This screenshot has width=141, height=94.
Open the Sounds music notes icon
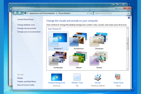point(98,77)
